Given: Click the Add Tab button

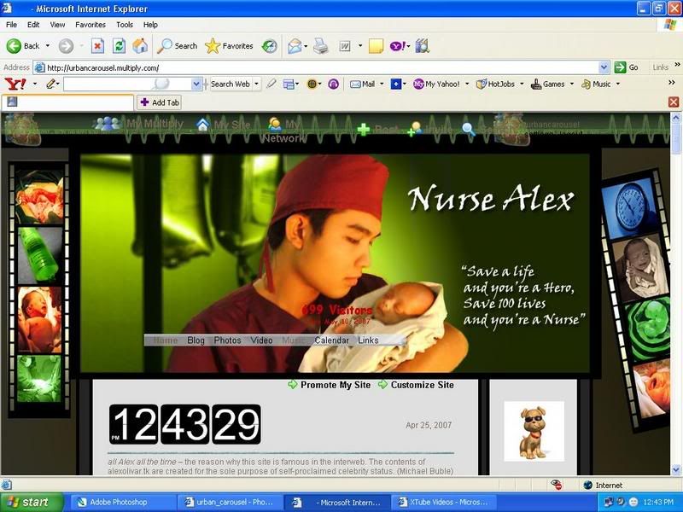Looking at the screenshot, I should click(160, 102).
